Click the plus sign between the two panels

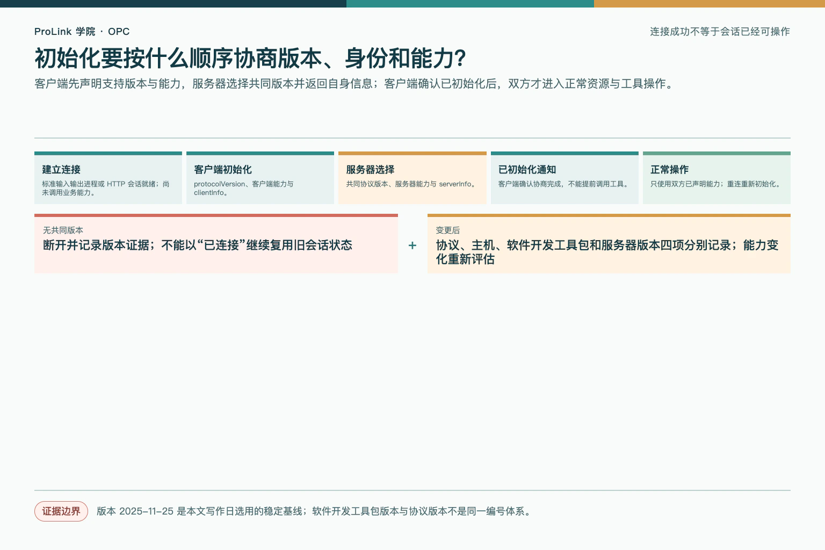[412, 245]
